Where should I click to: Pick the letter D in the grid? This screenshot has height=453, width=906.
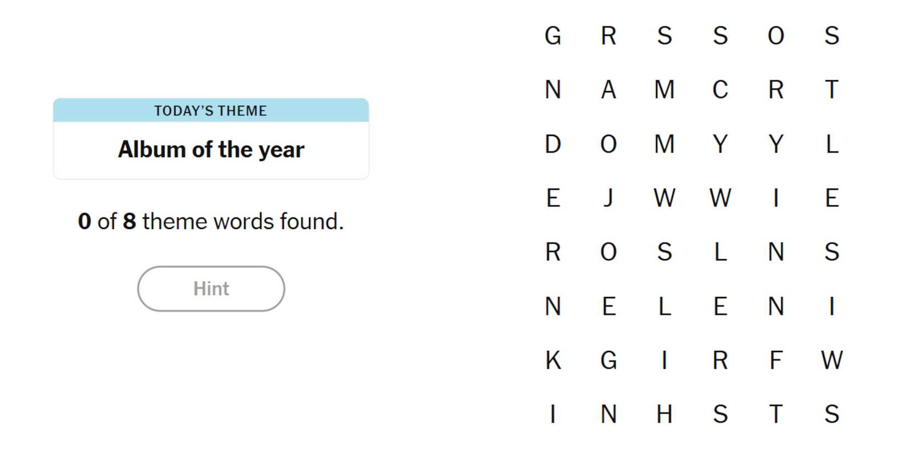coord(553,144)
